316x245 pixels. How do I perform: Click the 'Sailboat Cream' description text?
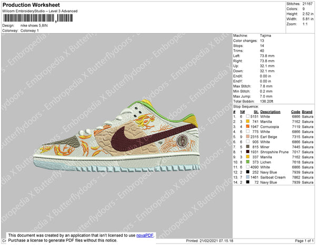coord(273,177)
